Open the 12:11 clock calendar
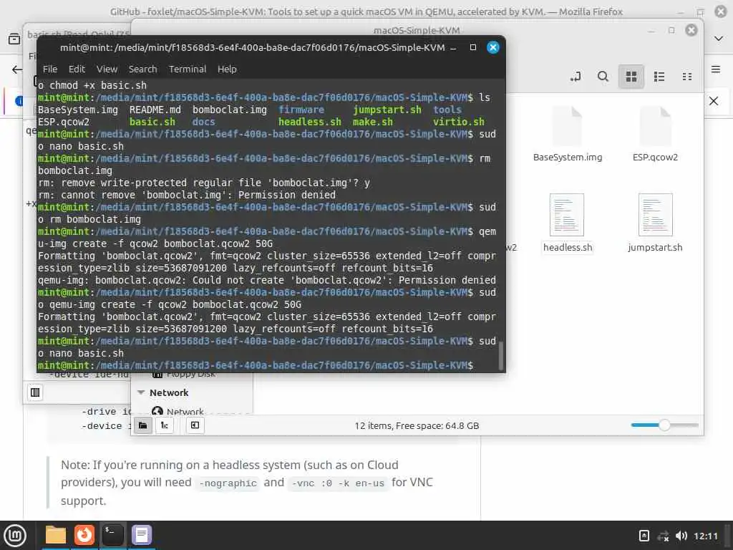Viewport: 733px width, 550px height. pyautogui.click(x=705, y=536)
